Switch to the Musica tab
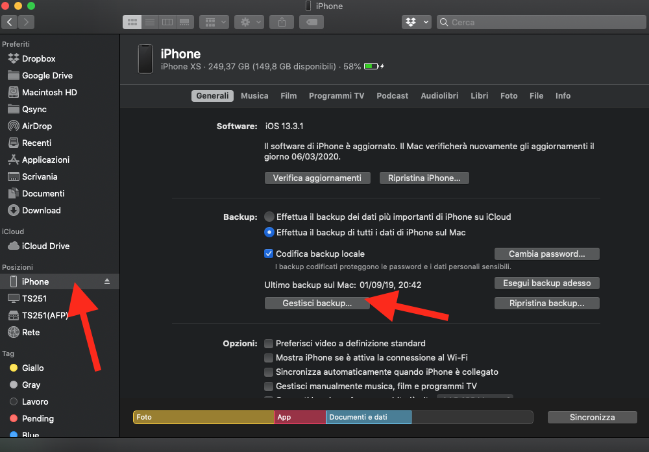Screen dimensions: 649x452 coord(254,96)
